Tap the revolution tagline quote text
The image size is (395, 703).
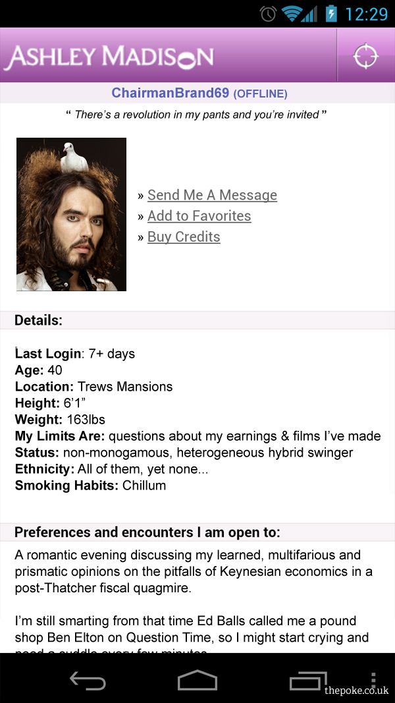point(197,115)
